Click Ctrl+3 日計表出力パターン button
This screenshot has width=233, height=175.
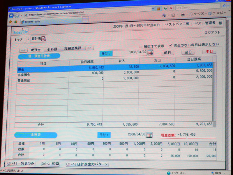click(87, 164)
